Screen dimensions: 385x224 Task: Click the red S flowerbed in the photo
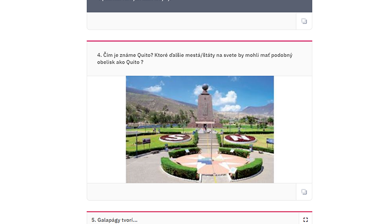click(x=175, y=138)
